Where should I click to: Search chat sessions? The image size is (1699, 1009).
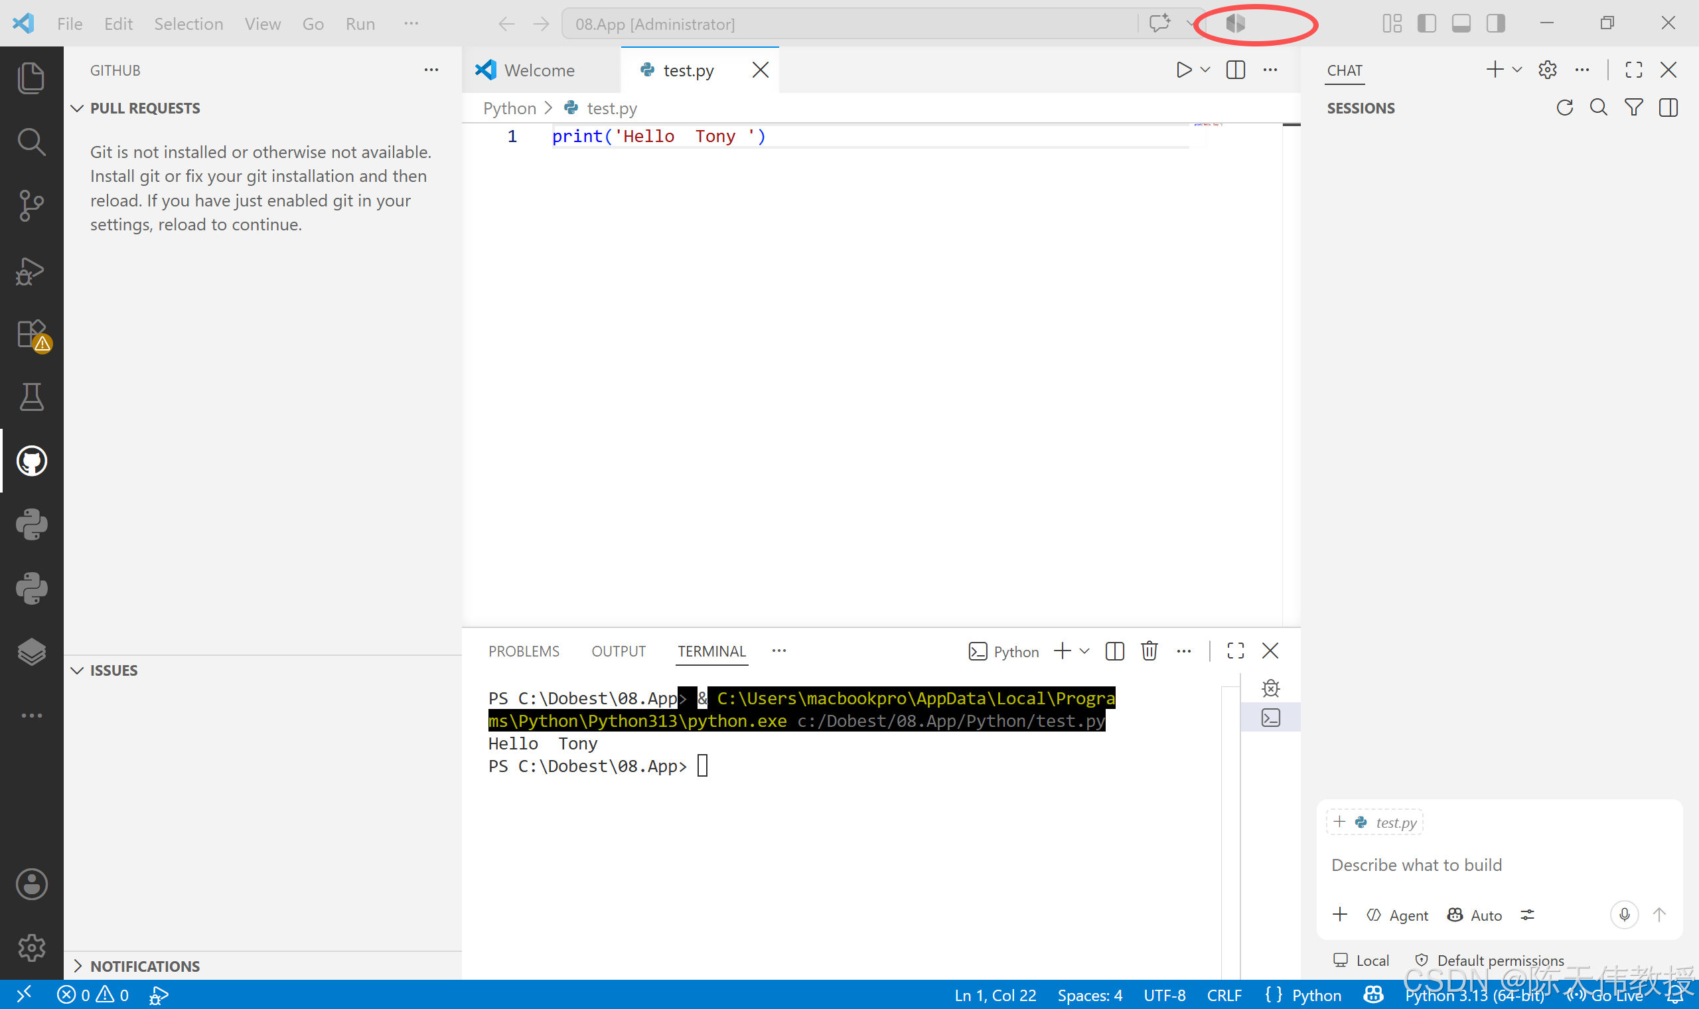pyautogui.click(x=1598, y=108)
